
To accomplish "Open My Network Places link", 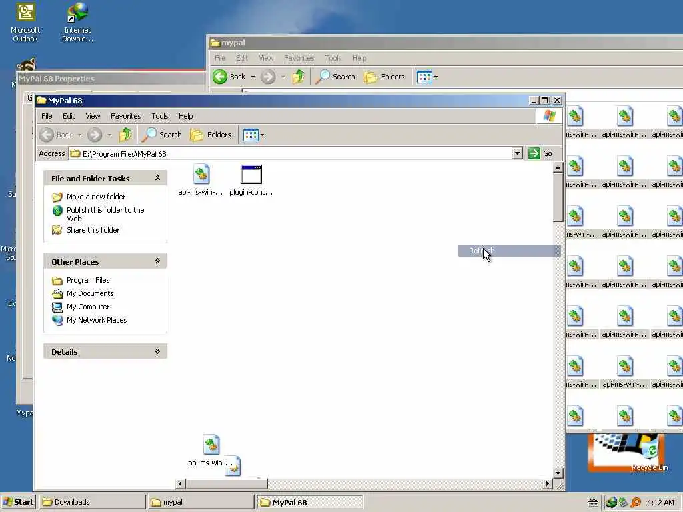I will tap(97, 320).
